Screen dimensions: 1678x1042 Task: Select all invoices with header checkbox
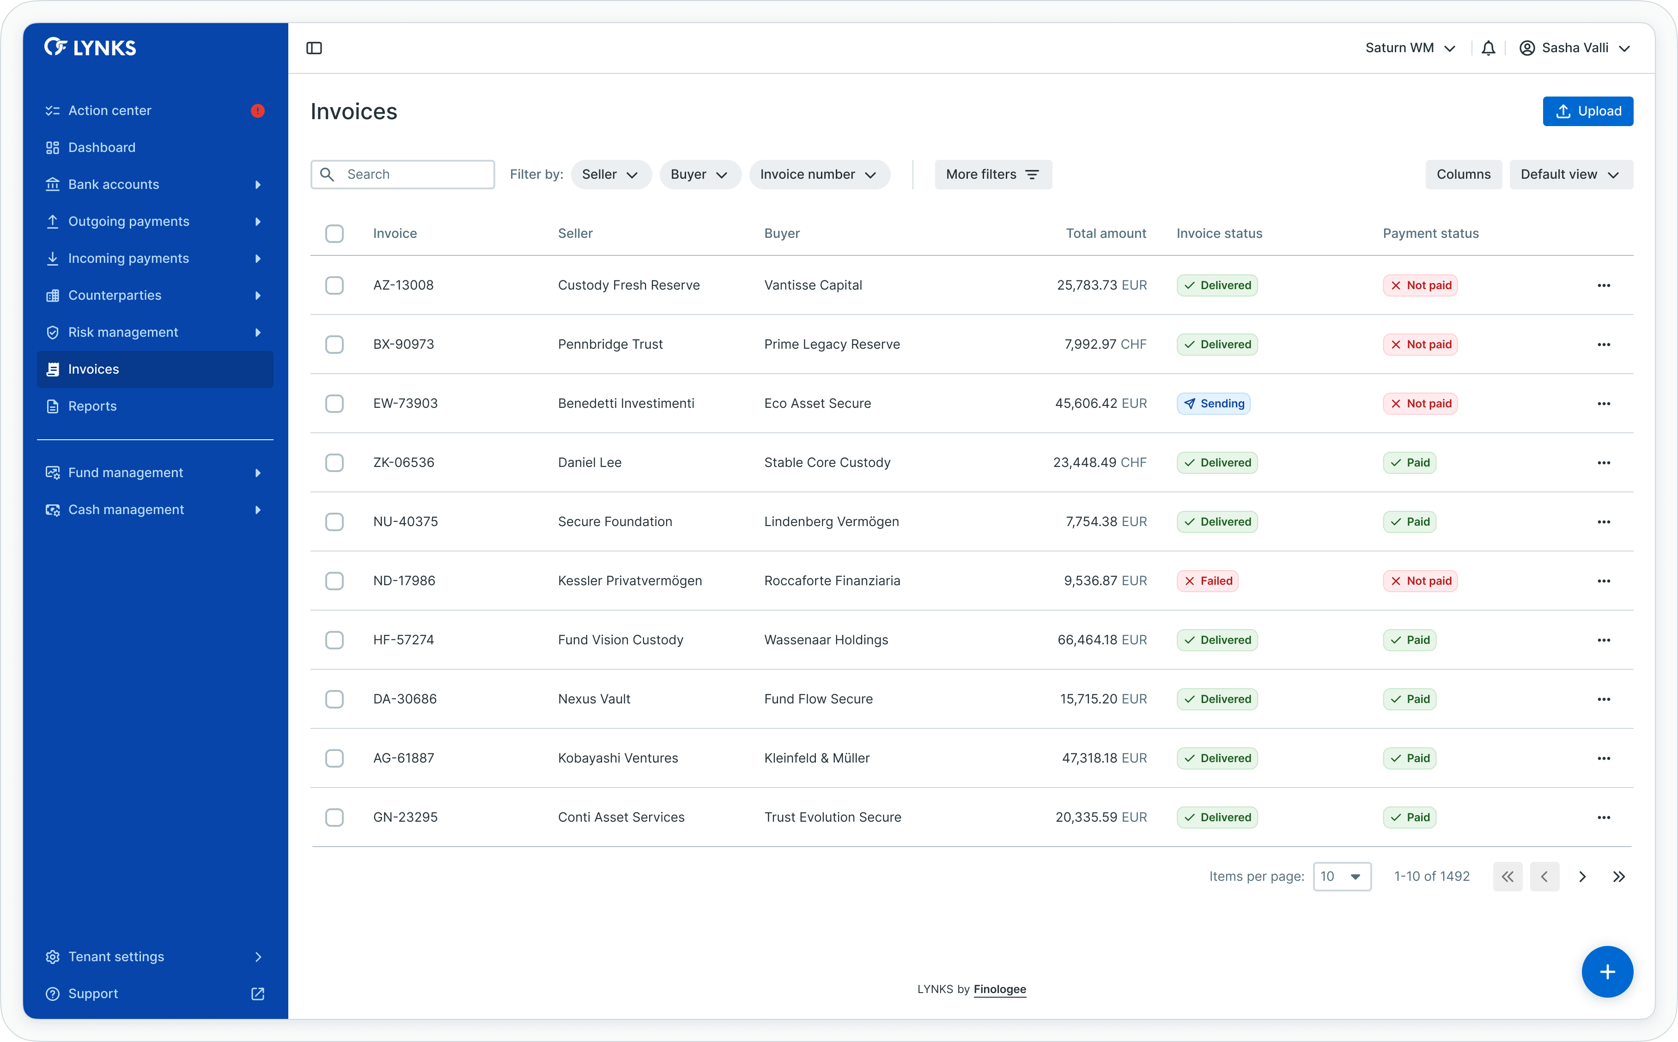334,234
